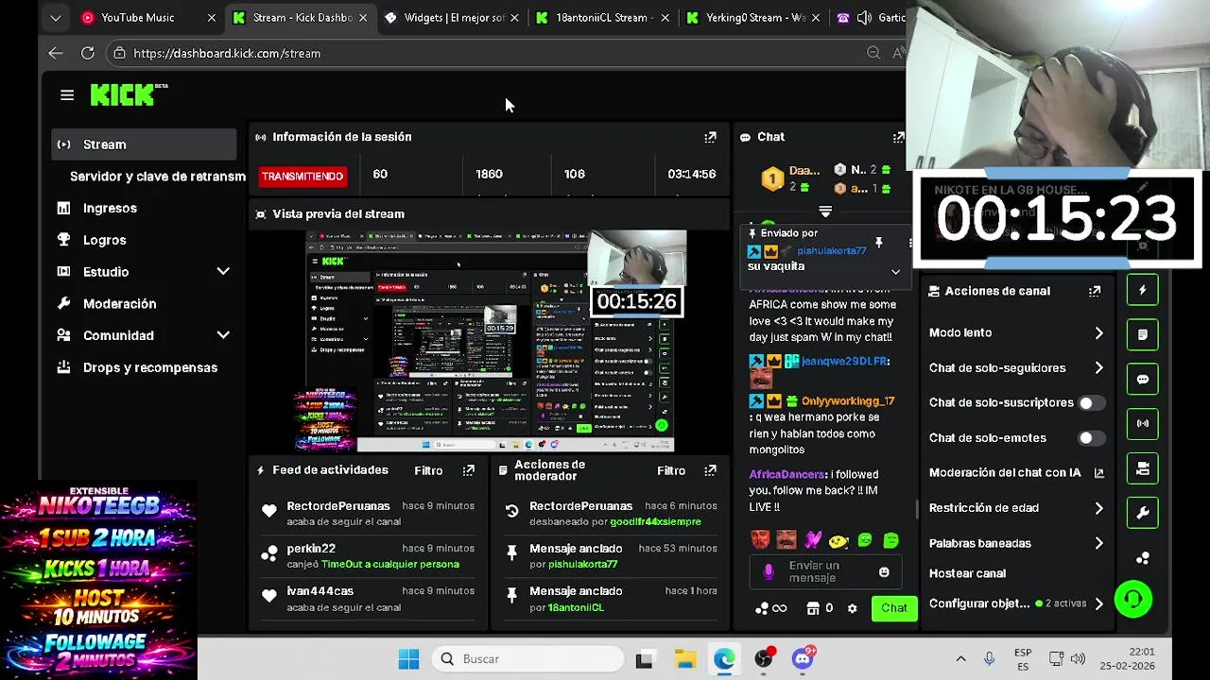Expand the pinned message chevron
The width and height of the screenshot is (1210, 680).
[895, 272]
